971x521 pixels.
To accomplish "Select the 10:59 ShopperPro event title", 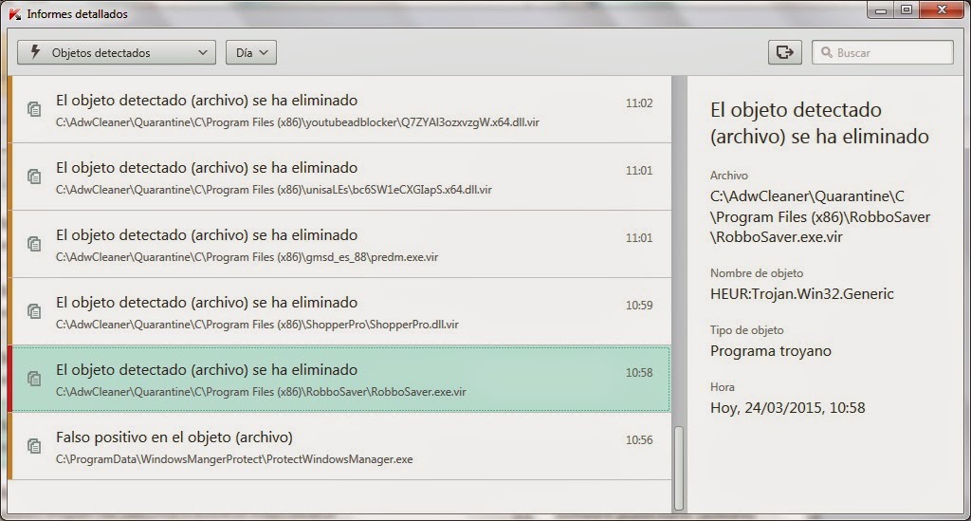I will tap(207, 303).
